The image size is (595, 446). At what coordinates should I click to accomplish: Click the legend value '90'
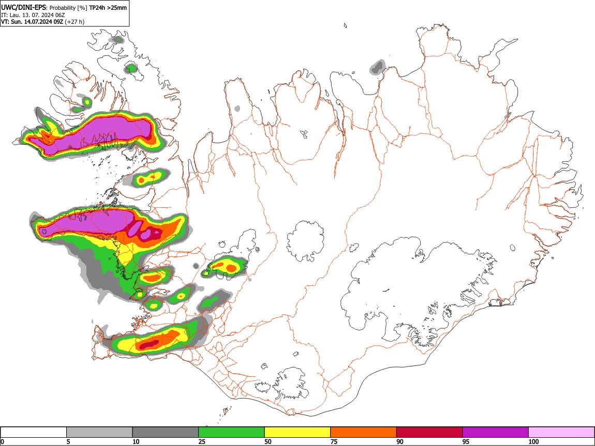coord(400,441)
